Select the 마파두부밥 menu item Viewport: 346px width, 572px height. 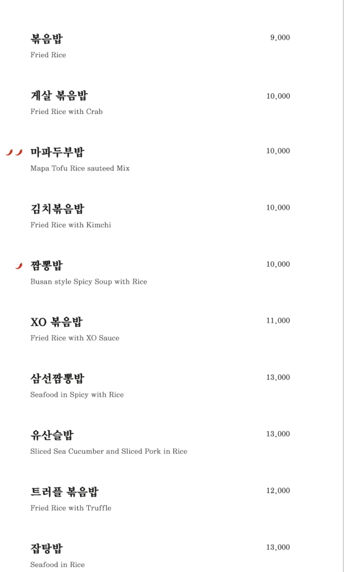(57, 152)
